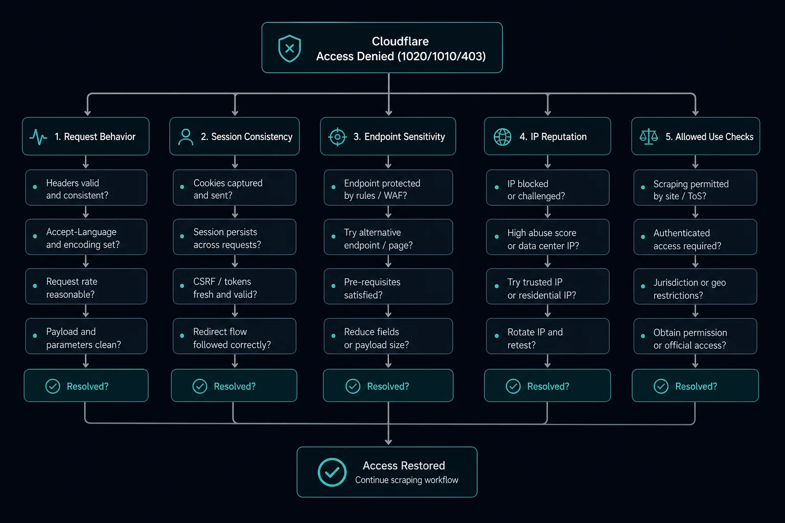
Task: Click Resolved? label in Session Consistency column
Action: pyautogui.click(x=235, y=387)
